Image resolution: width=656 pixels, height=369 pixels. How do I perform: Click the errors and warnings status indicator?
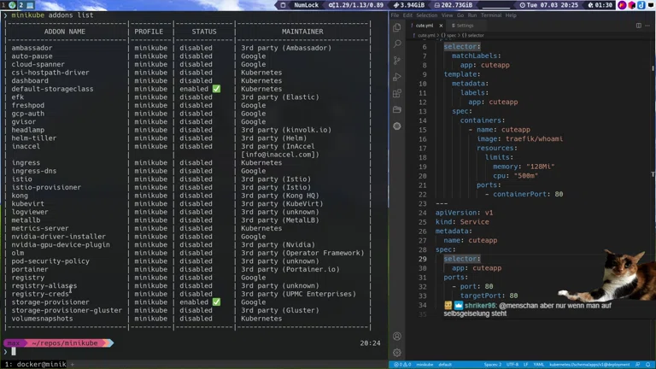pyautogui.click(x=401, y=365)
